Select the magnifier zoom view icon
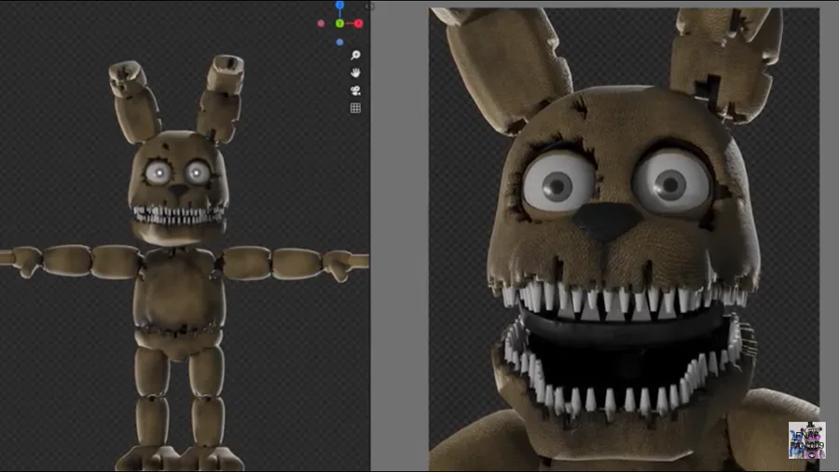Viewport: 839px width, 472px height. [355, 55]
